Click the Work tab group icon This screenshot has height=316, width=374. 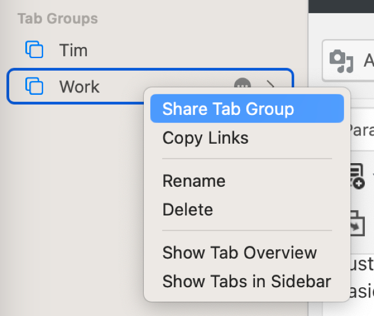click(x=35, y=87)
